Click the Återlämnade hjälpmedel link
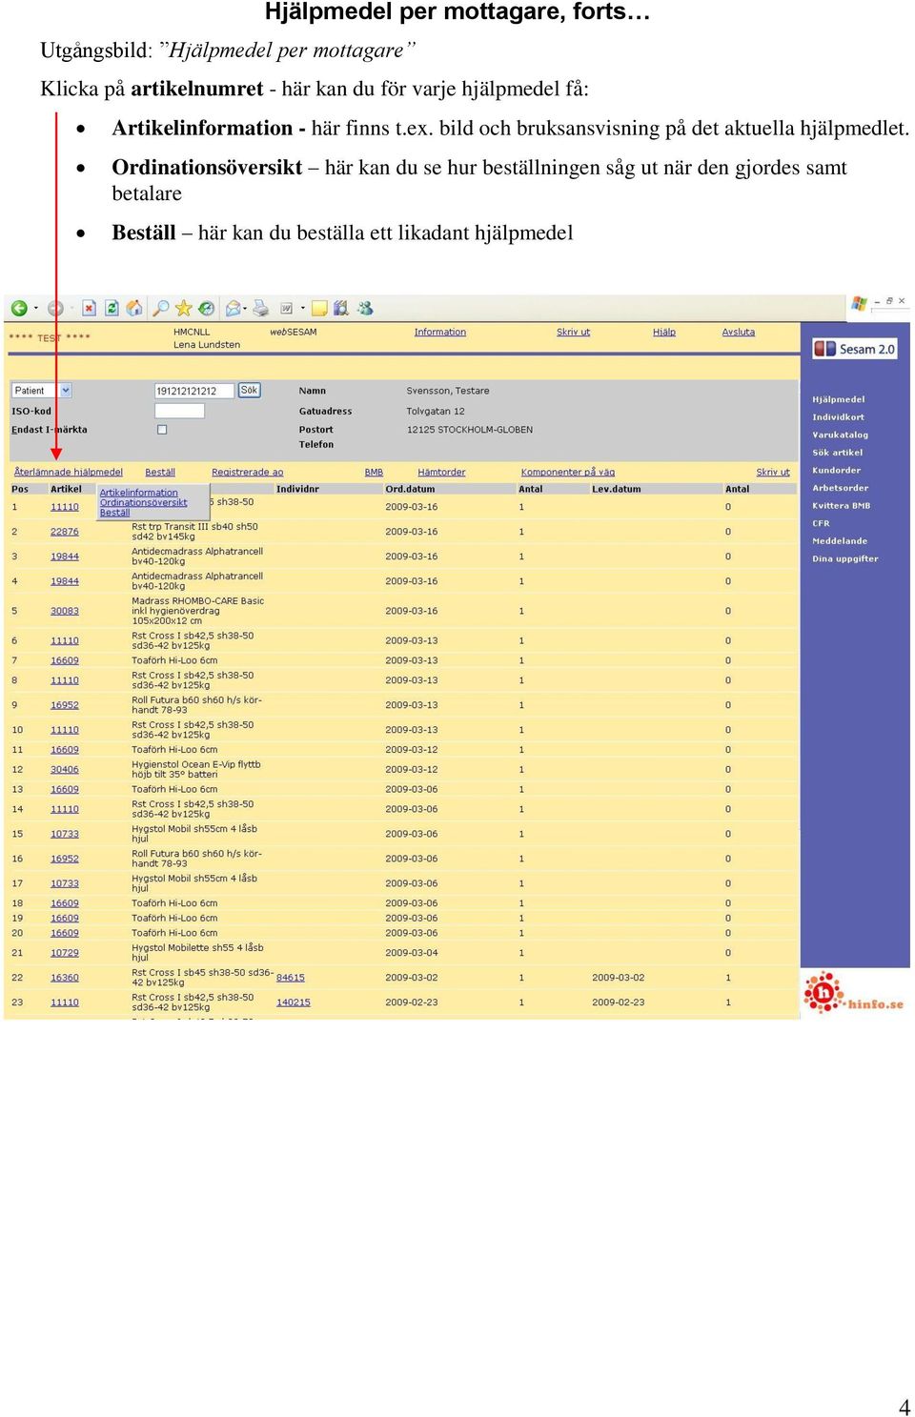 click(x=69, y=473)
